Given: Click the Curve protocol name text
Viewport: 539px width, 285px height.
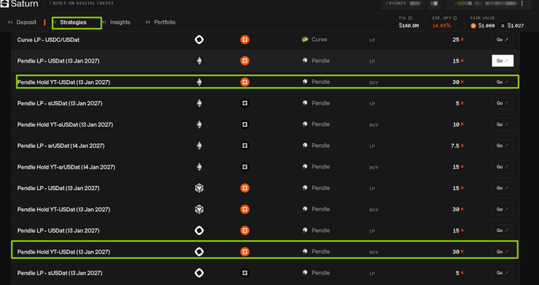Looking at the screenshot, I should click(x=319, y=40).
